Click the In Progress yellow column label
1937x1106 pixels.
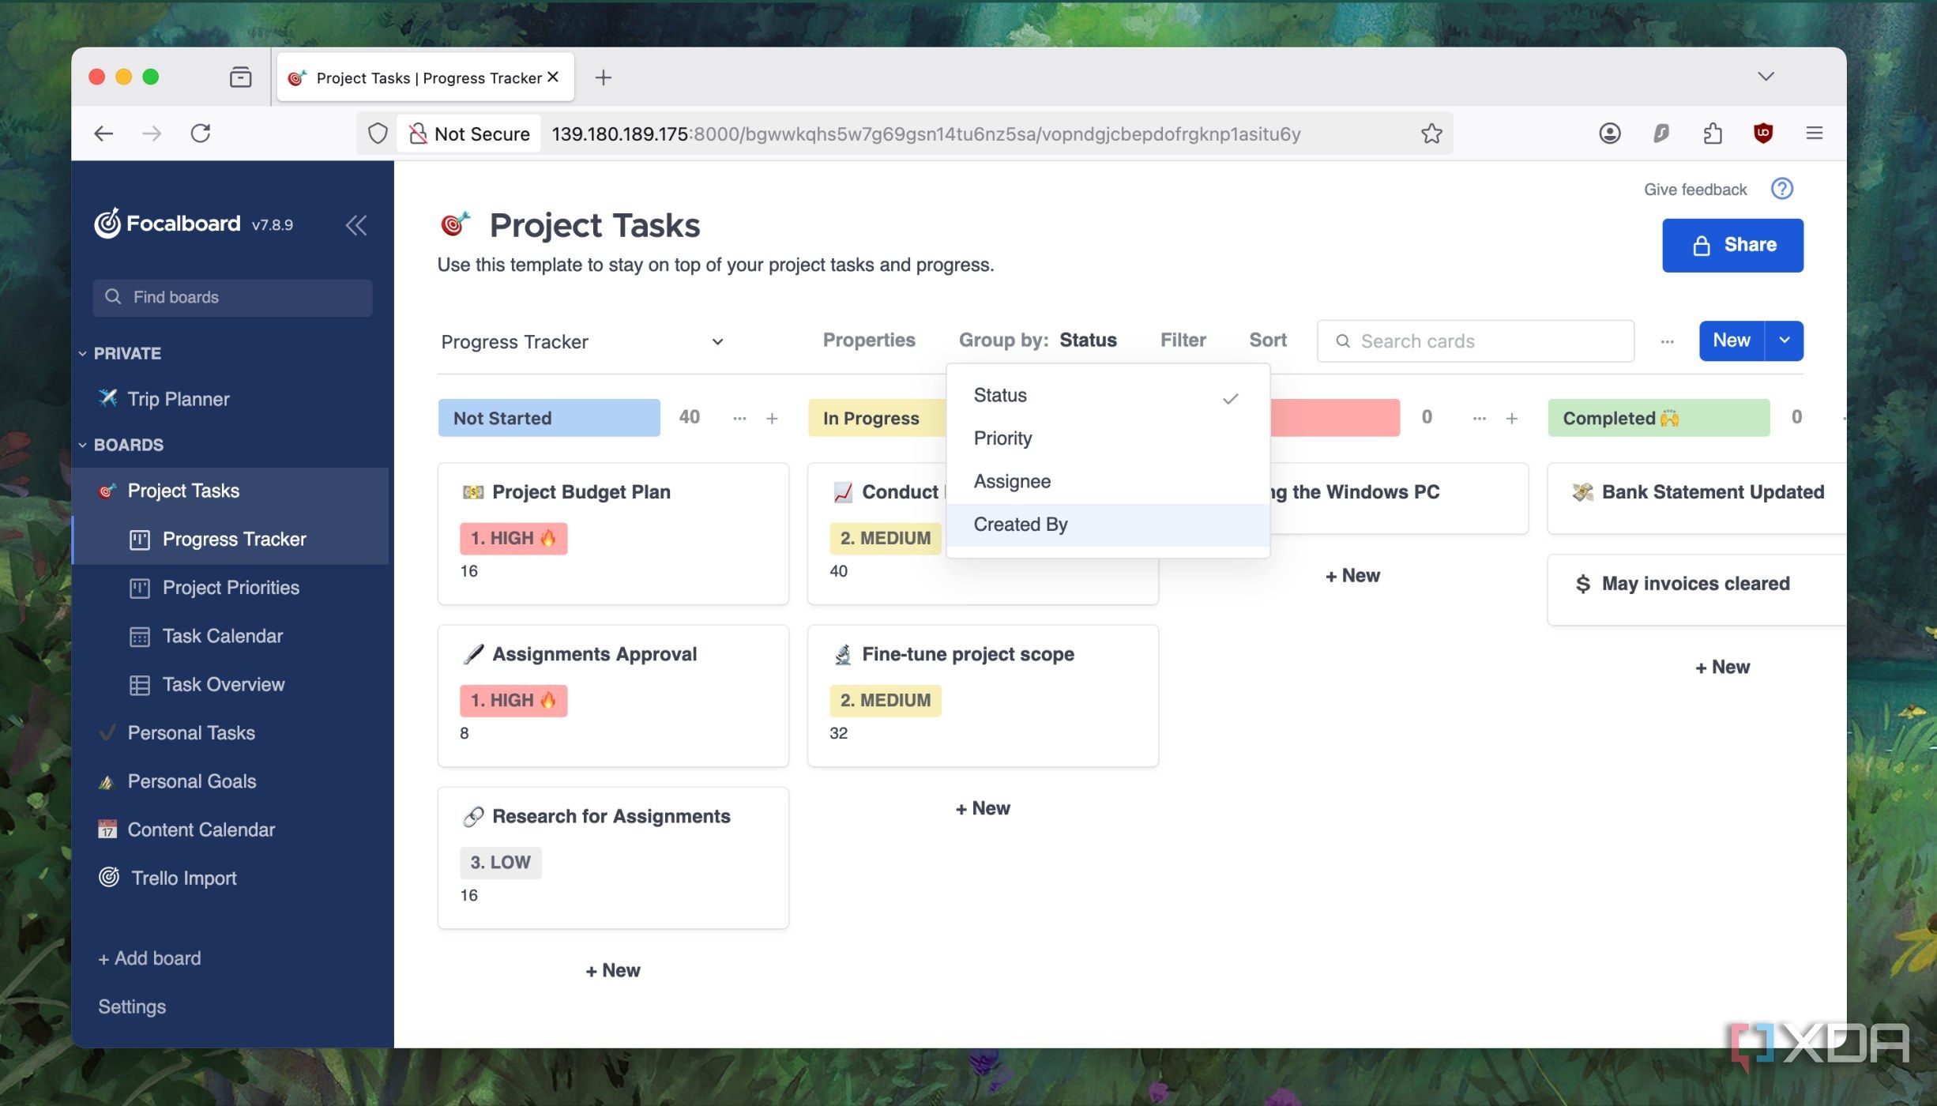pyautogui.click(x=877, y=418)
